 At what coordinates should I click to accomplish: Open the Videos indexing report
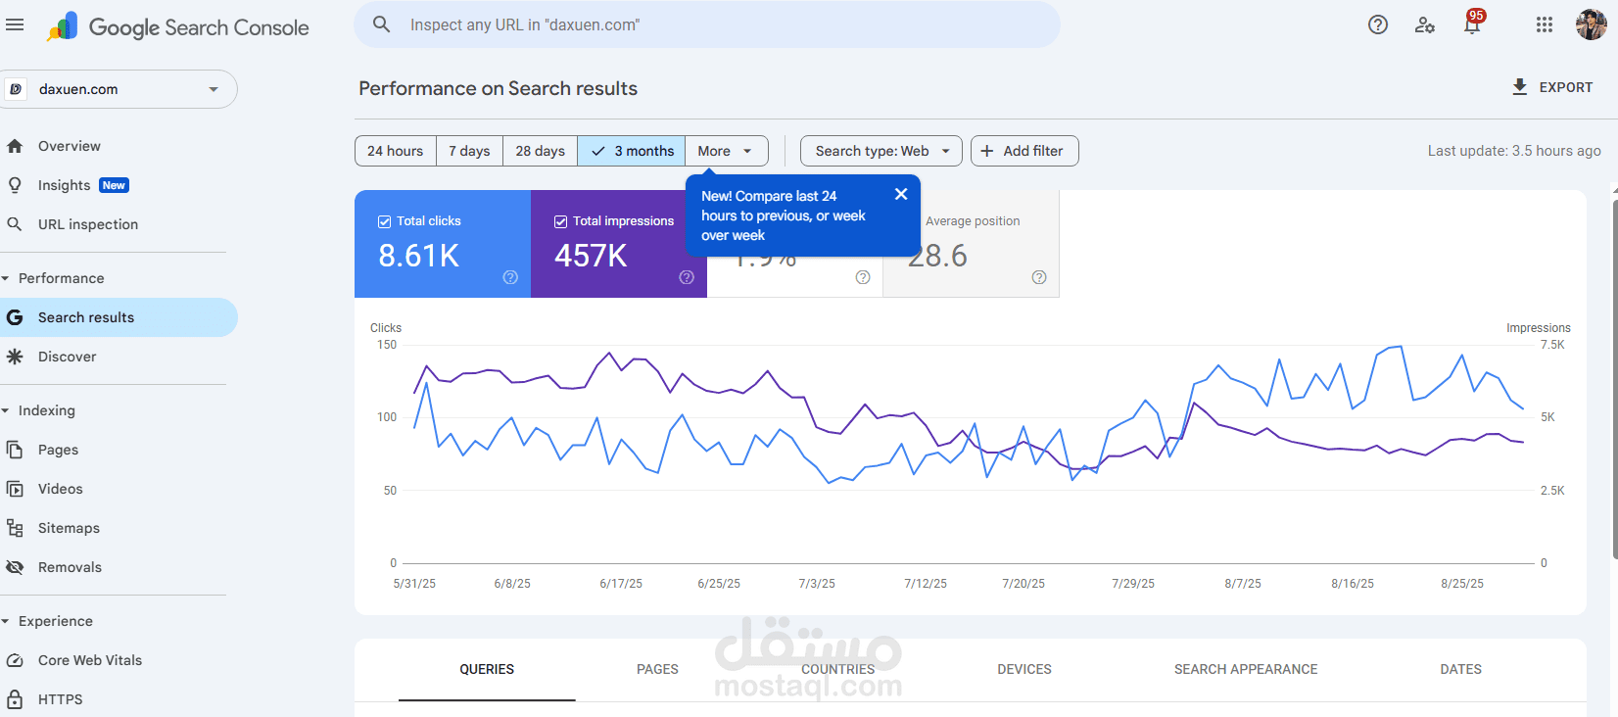(119, 489)
